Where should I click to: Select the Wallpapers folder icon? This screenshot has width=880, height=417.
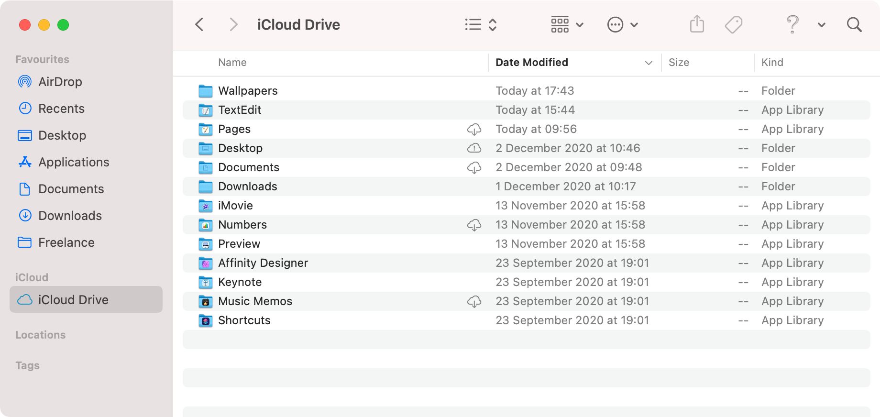(x=206, y=91)
